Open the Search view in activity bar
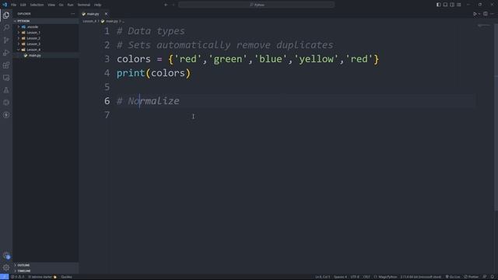Viewport: 498px width, 280px height. 6,28
